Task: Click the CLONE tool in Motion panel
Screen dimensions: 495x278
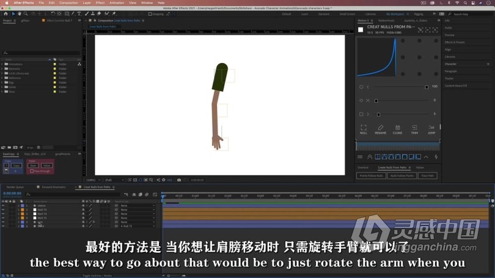Action: pyautogui.click(x=397, y=129)
